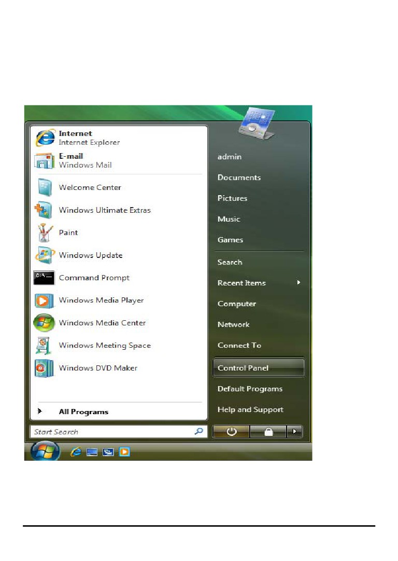Click the Start Search input box
This screenshot has height=561, width=398.
click(118, 431)
